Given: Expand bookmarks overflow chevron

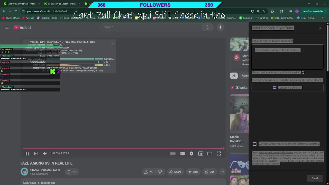Looking at the screenshot, I should pyautogui.click(x=323, y=18).
